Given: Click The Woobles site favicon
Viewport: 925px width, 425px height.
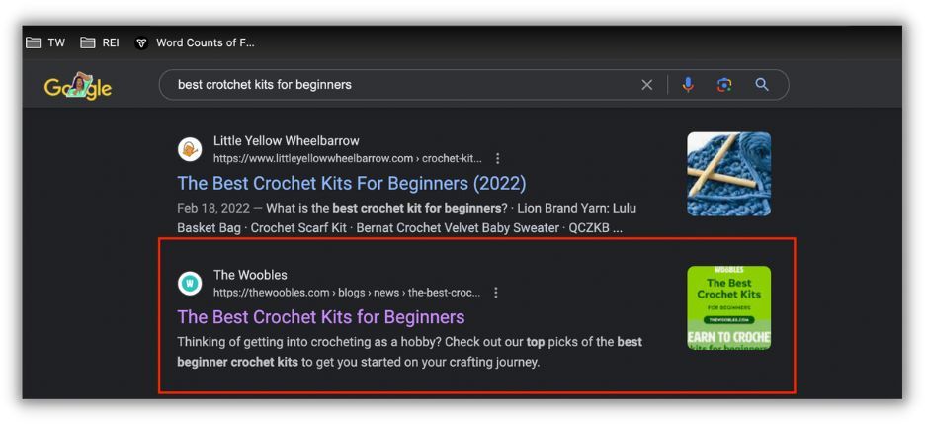Looking at the screenshot, I should pos(190,284).
